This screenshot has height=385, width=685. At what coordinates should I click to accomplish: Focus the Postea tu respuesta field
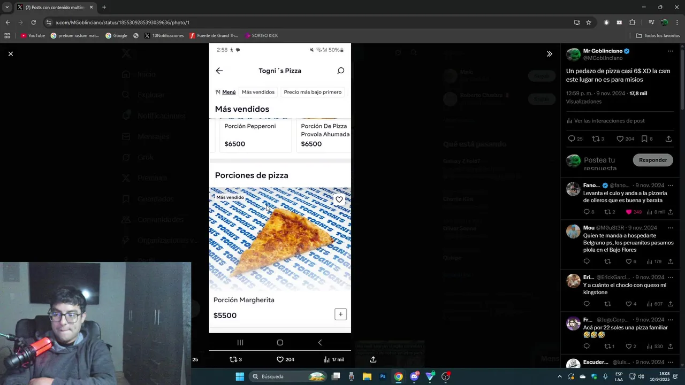pos(605,164)
